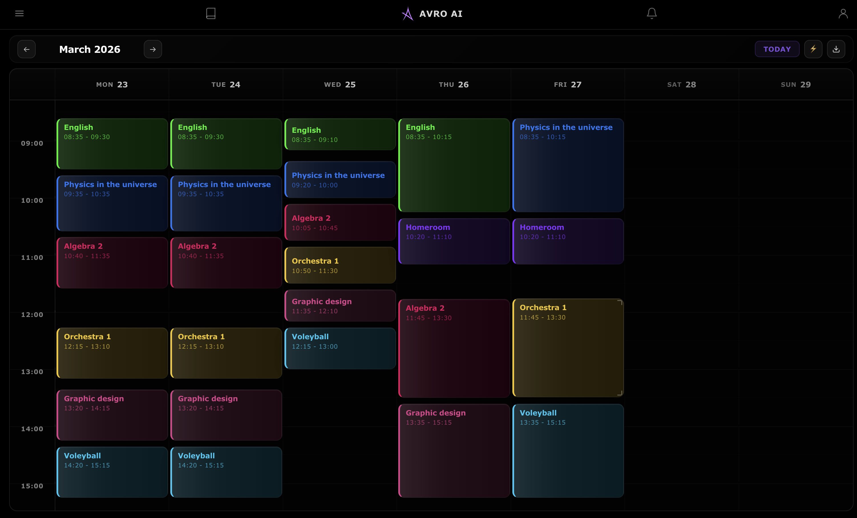
Task: Select the WED 25 day header
Action: point(340,85)
